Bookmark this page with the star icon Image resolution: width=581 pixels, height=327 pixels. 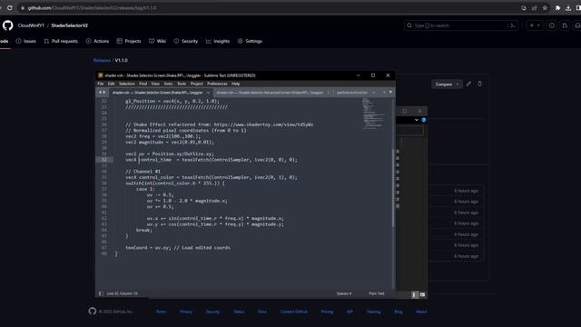545,8
